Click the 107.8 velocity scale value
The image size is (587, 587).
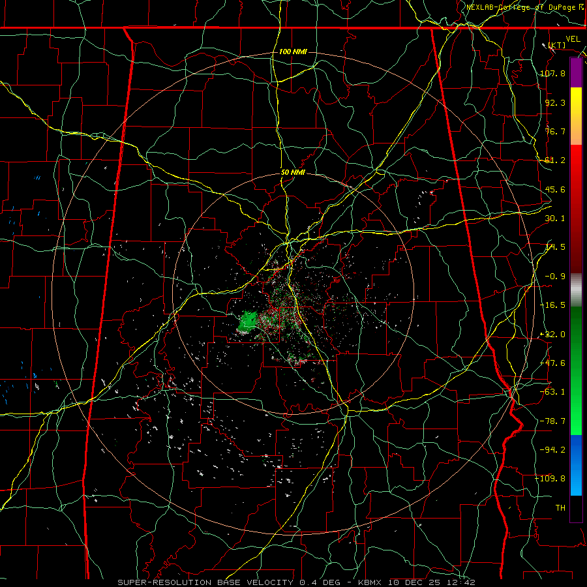(x=553, y=73)
